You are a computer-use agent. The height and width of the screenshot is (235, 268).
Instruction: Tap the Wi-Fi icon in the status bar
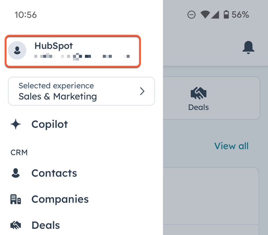pos(206,14)
